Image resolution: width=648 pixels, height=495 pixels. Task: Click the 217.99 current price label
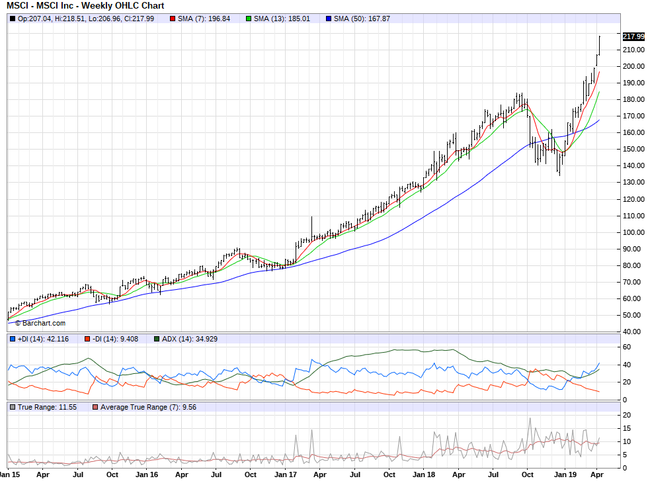pyautogui.click(x=633, y=36)
